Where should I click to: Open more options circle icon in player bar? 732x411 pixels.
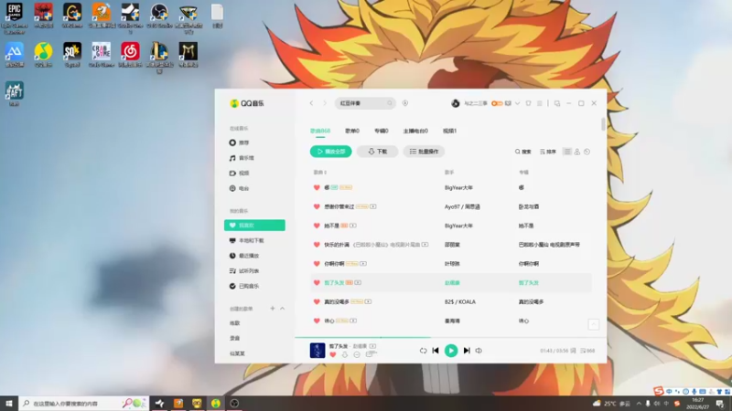357,355
